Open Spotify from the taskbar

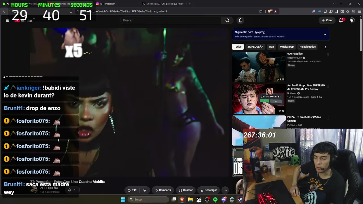click(215, 199)
